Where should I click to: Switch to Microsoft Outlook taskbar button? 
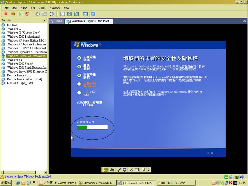pyautogui.click(x=58, y=183)
